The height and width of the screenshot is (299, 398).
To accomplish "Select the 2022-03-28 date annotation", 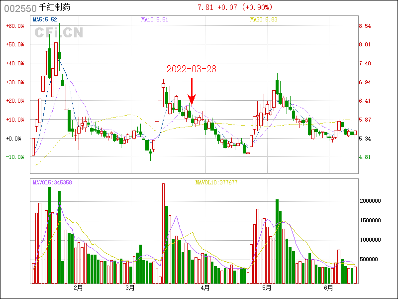I will click(x=192, y=69).
